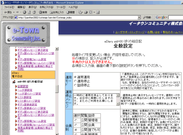Viewport: 183px width, 135px height.
Task: Open the 検索 search toolbar button
Action: pyautogui.click(x=43, y=12)
